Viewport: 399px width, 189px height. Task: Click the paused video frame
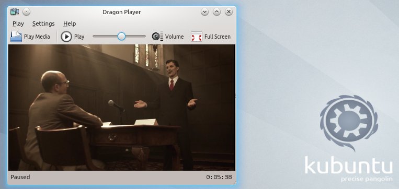pos(122,108)
